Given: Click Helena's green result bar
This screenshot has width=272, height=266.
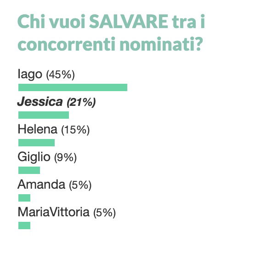Looking at the screenshot, I should pyautogui.click(x=36, y=143).
